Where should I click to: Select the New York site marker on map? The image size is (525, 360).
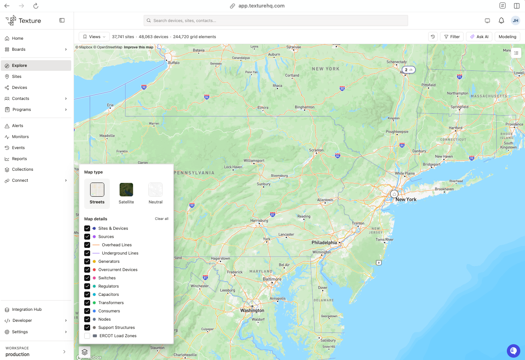(x=394, y=194)
